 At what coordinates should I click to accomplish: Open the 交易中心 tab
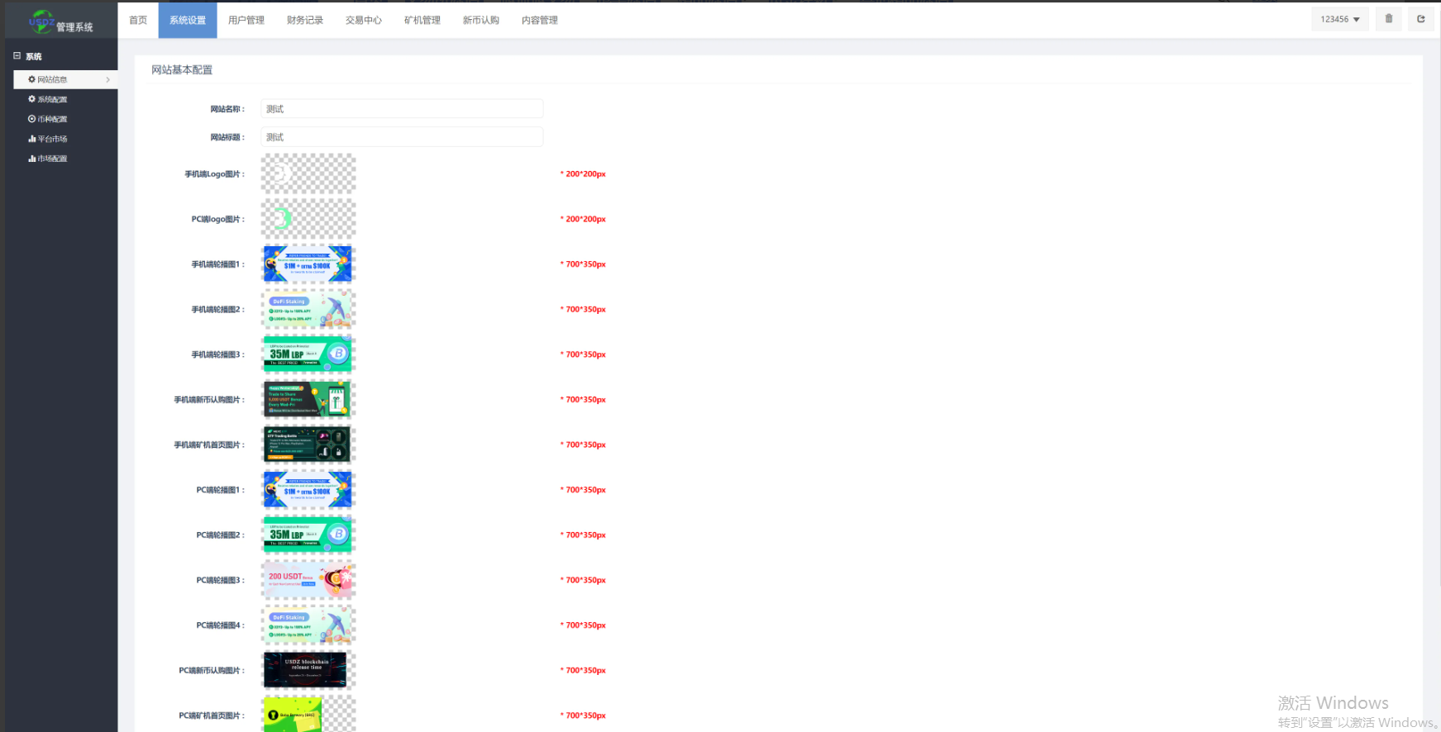[x=363, y=20]
